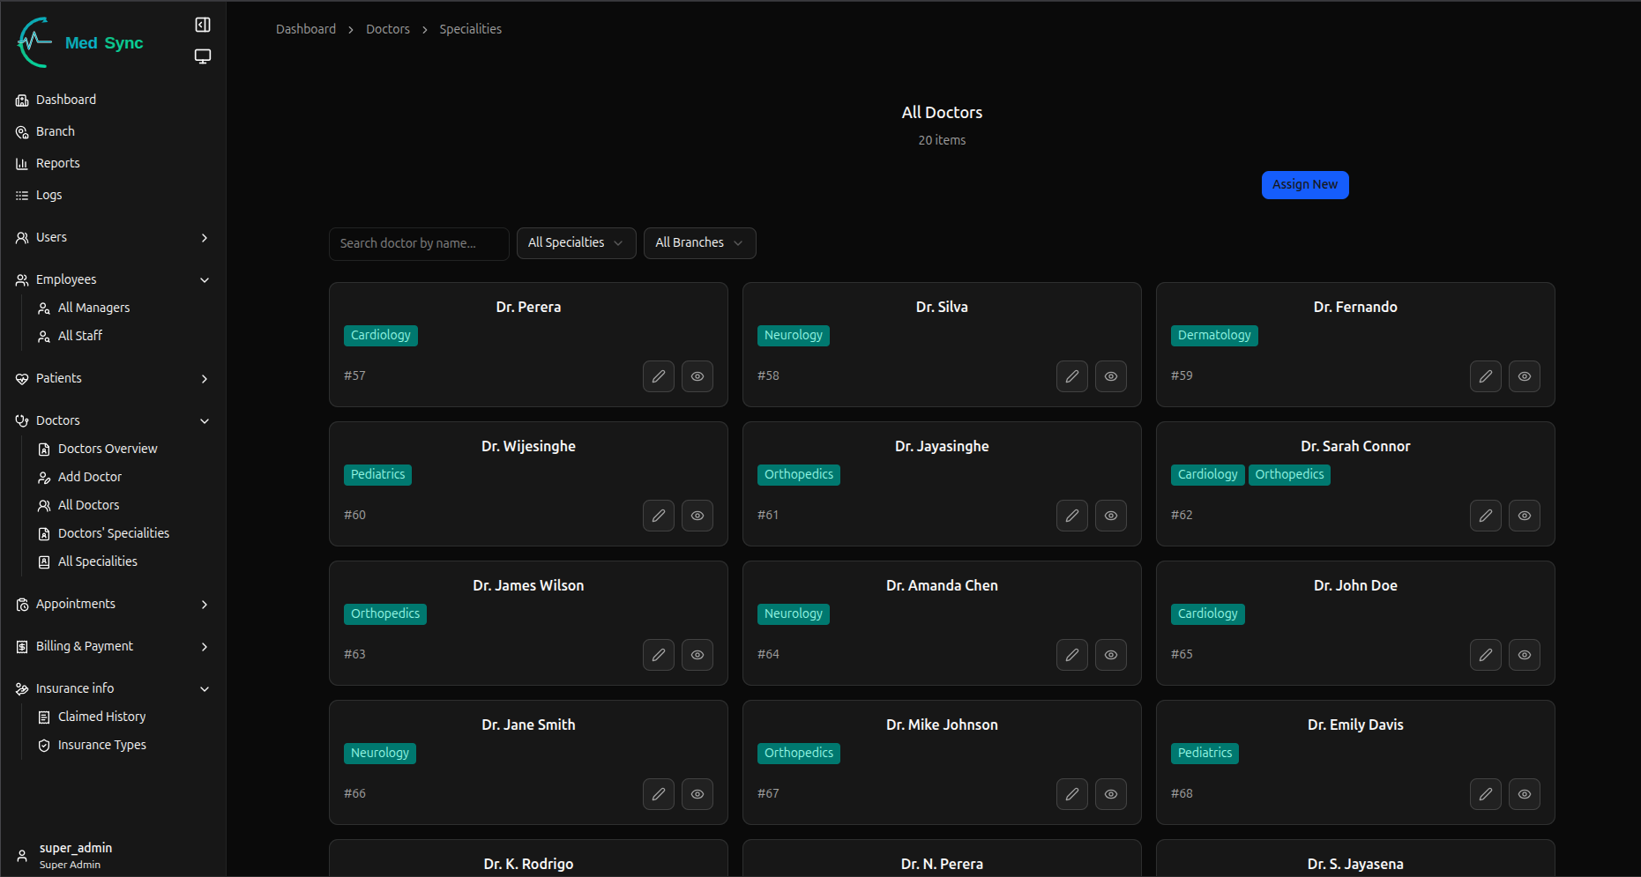View Dr. Silva details with eye icon

(x=1110, y=376)
